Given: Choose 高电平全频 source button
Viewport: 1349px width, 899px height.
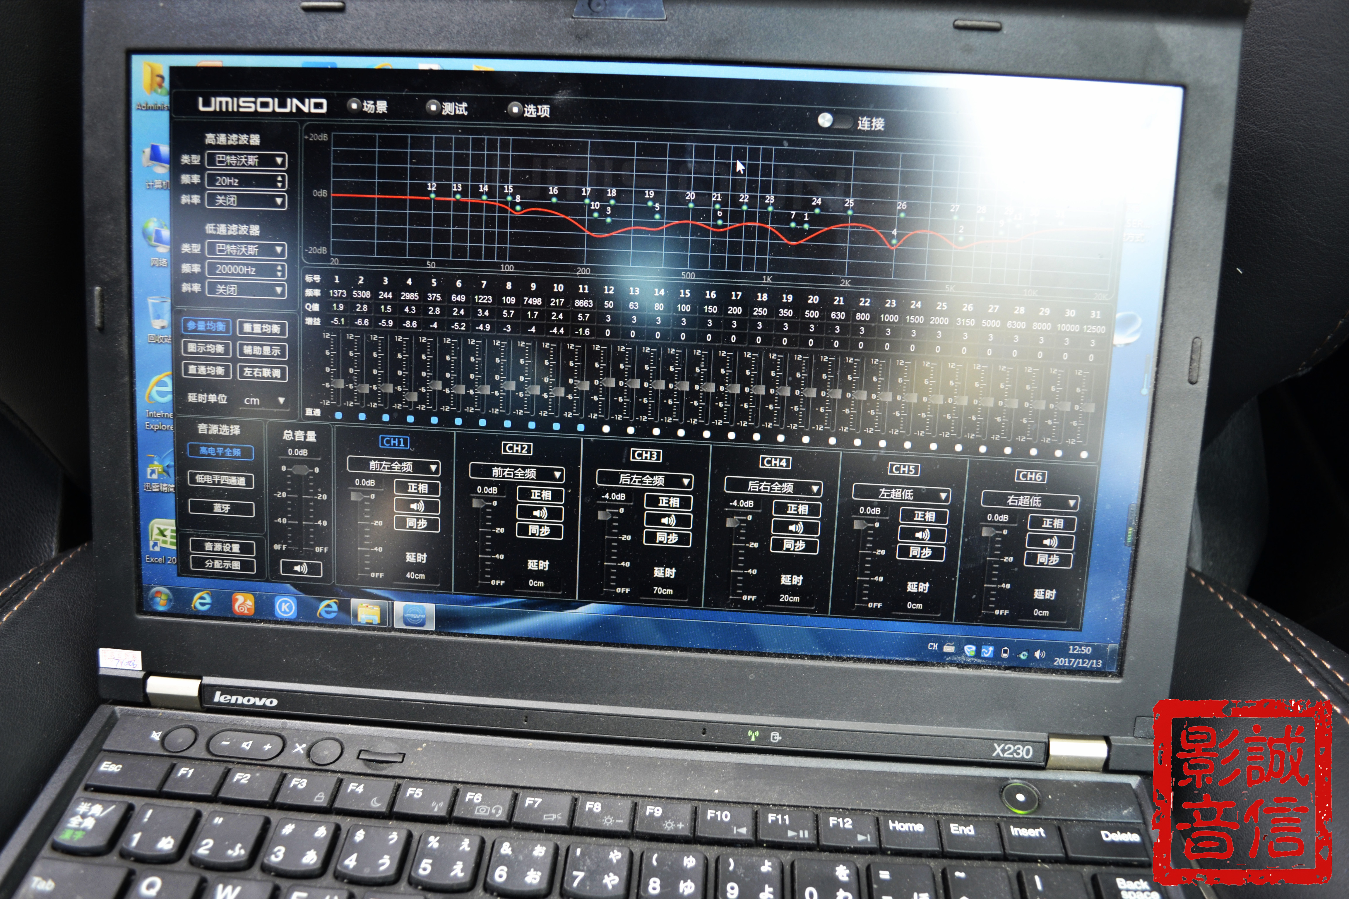Looking at the screenshot, I should point(220,452).
